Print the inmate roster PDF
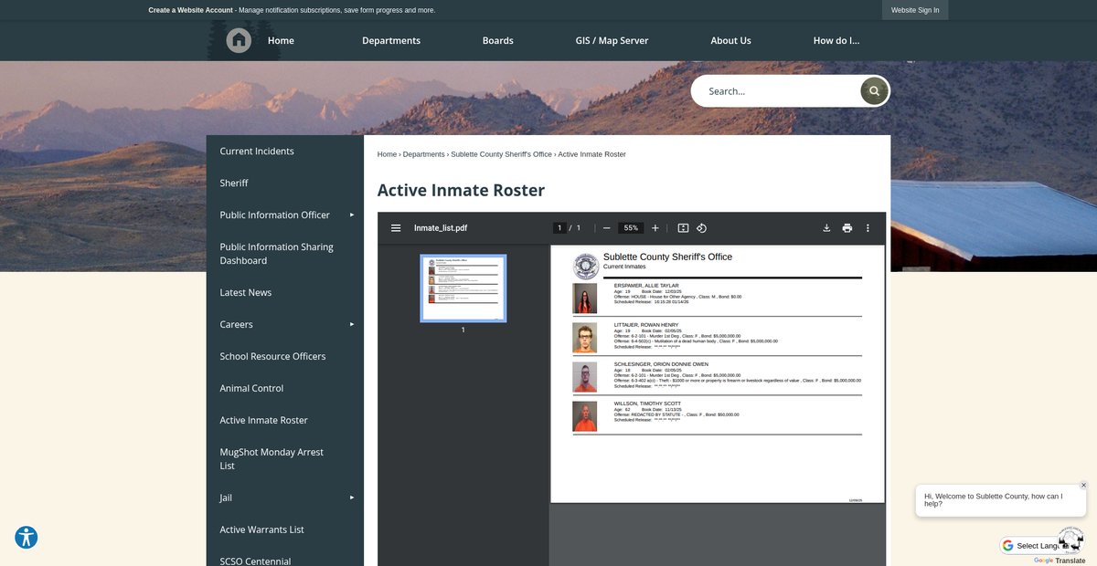This screenshot has height=566, width=1097. 847,228
